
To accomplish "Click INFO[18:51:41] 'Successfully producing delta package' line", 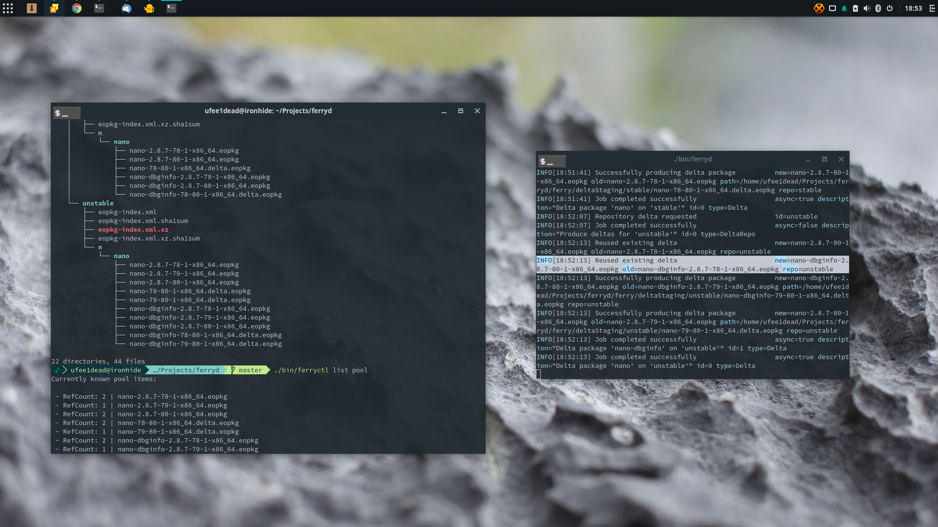I will click(x=692, y=182).
